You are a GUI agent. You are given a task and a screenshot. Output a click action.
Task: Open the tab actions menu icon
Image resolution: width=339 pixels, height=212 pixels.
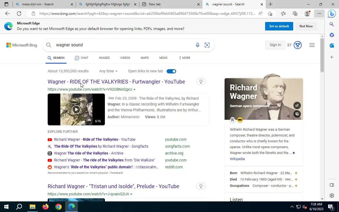(6, 4)
